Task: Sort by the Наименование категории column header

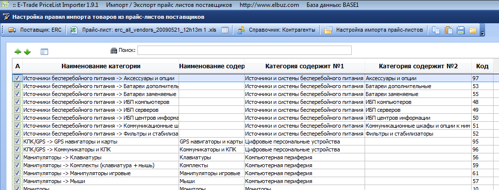Action: 101,66
